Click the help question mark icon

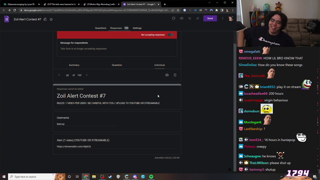pyautogui.click(x=229, y=169)
